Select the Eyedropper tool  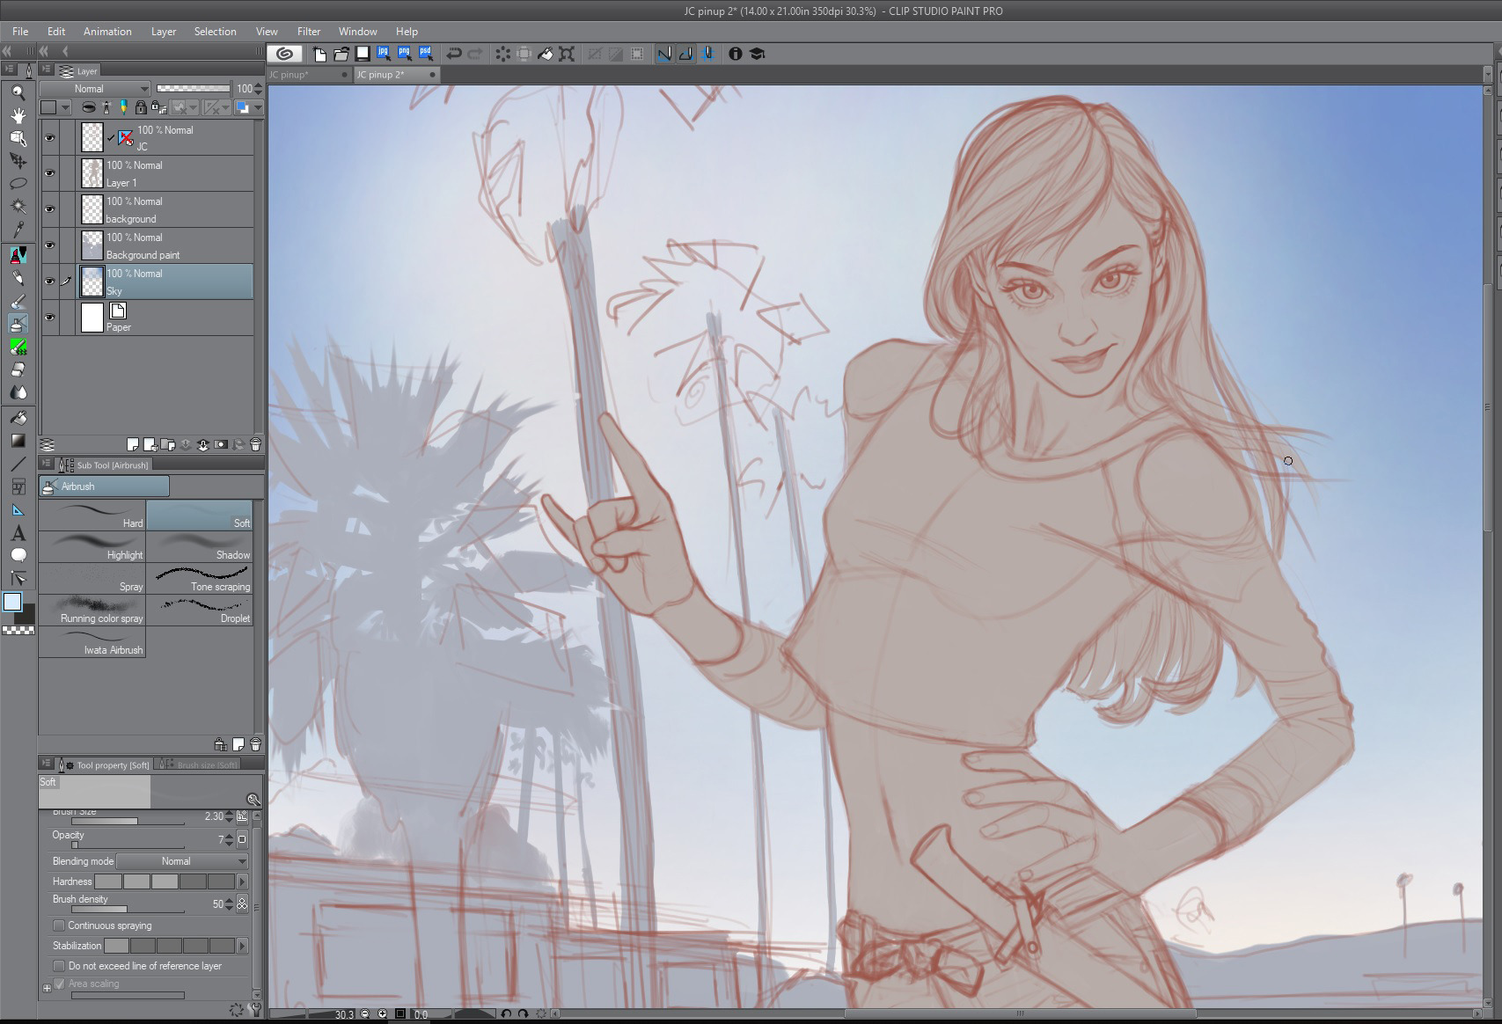(x=18, y=230)
